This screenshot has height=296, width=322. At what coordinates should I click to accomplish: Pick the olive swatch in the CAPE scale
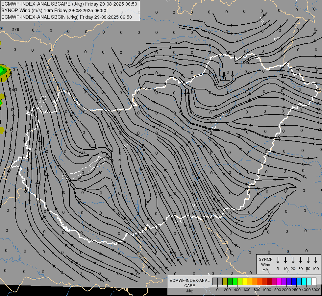pyautogui.click(x=225, y=281)
